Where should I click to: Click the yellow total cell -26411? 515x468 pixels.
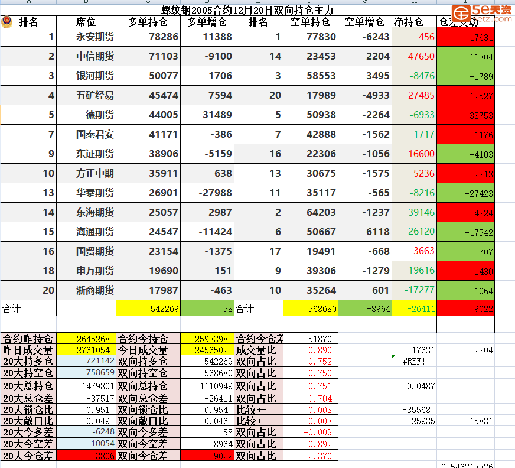click(414, 308)
